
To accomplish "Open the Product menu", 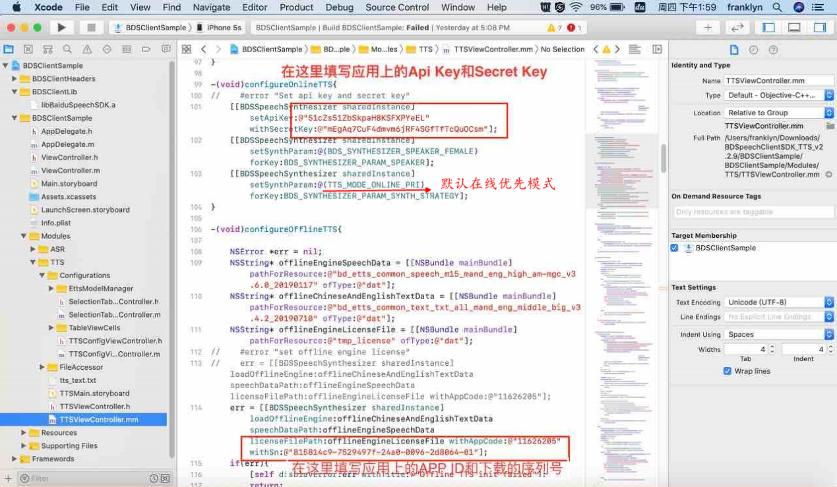I will 297,7.
